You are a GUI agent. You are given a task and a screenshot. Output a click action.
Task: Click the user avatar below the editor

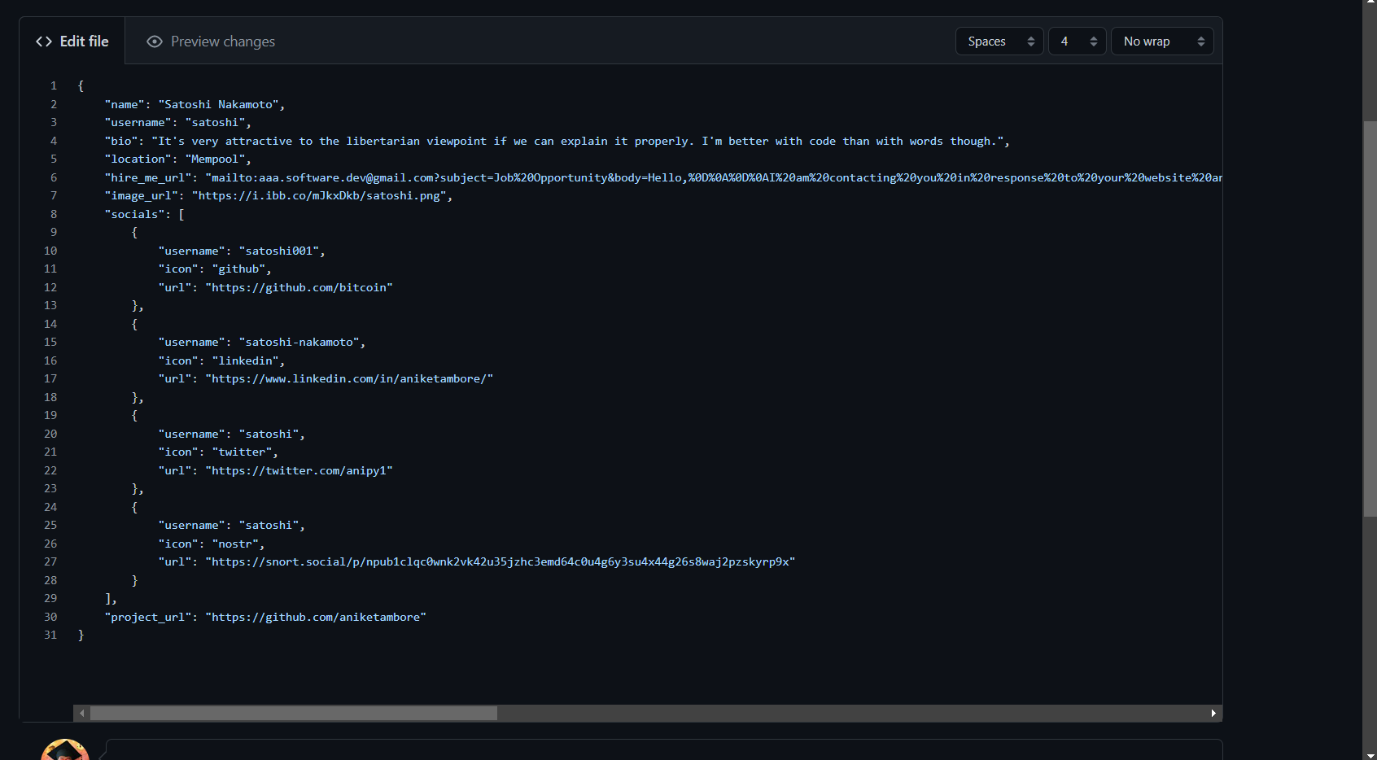(x=65, y=750)
